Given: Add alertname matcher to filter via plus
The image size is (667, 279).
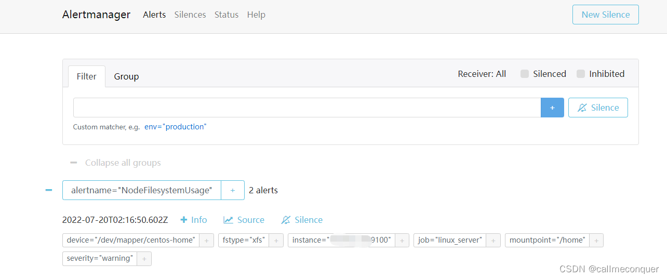Looking at the screenshot, I should pyautogui.click(x=233, y=190).
